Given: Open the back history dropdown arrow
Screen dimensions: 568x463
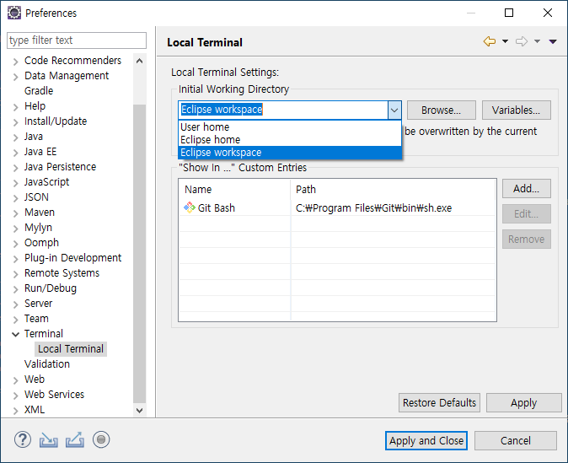Looking at the screenshot, I should coord(505,41).
